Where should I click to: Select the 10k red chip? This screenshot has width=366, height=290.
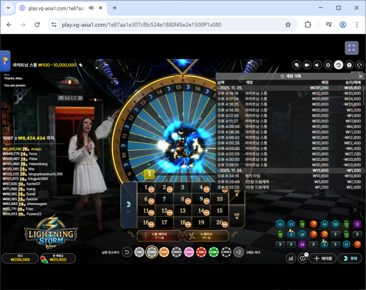[202, 252]
